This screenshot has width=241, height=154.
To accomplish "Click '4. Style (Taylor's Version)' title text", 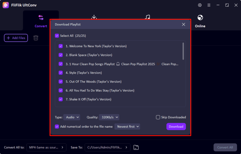I will 84,73.
